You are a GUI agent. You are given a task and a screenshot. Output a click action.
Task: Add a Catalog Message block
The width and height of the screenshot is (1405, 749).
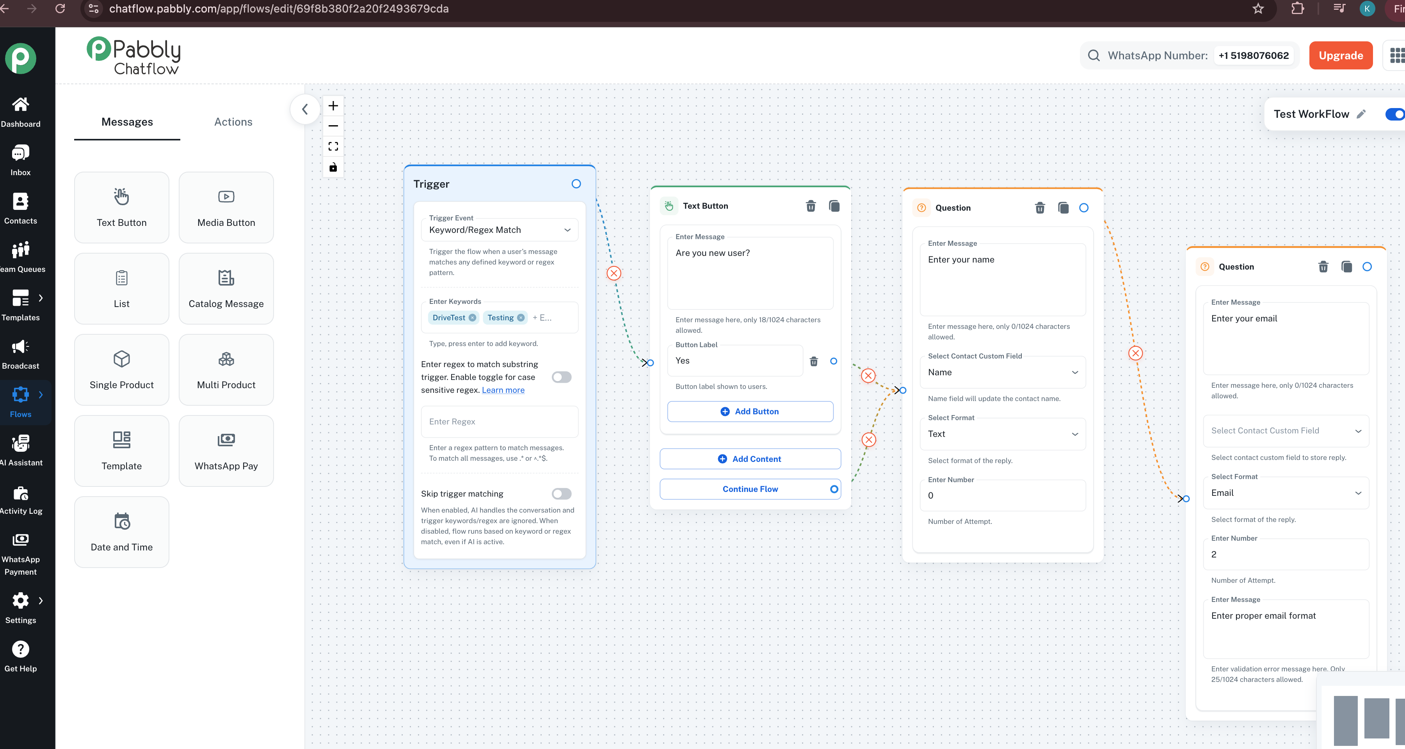[x=226, y=289]
